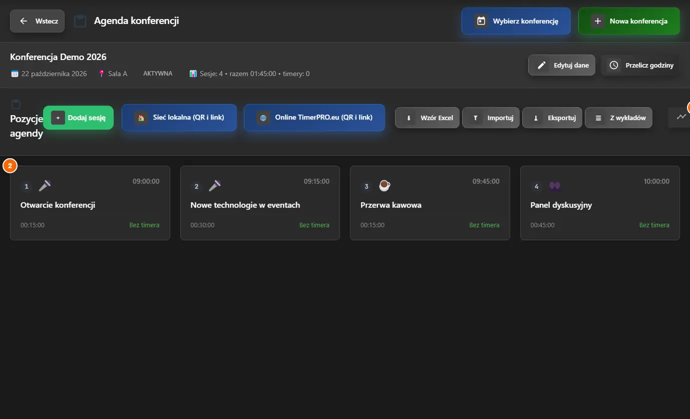This screenshot has width=690, height=419.
Task: Click the house icon in Sieć lokalna button
Action: [141, 118]
